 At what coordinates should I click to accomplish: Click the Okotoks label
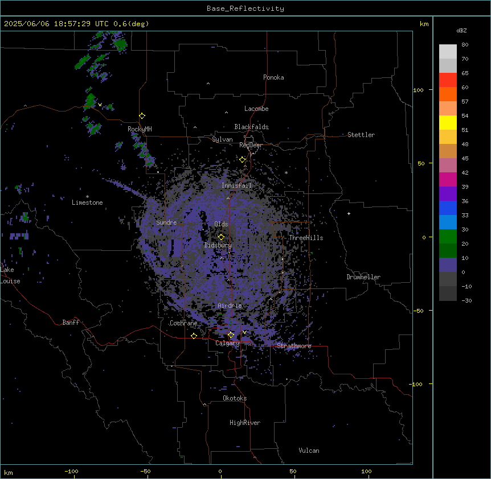[x=235, y=398]
